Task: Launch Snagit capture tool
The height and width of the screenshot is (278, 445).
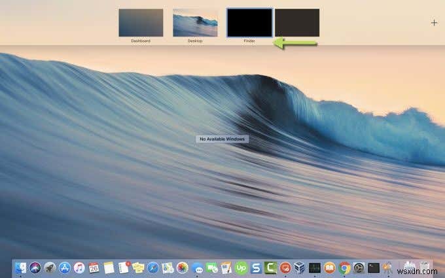Action: point(256,268)
